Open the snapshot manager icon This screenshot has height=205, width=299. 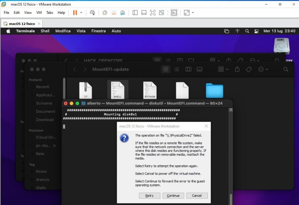click(123, 12)
